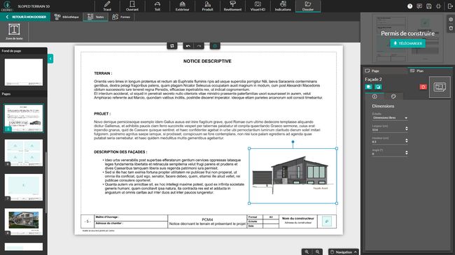
Task: Open the help question mark icon
Action: tap(409, 6)
